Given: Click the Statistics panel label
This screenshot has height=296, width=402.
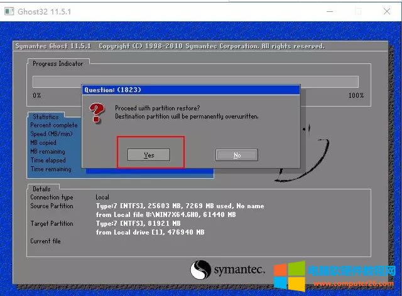Looking at the screenshot, I should coord(45,117).
